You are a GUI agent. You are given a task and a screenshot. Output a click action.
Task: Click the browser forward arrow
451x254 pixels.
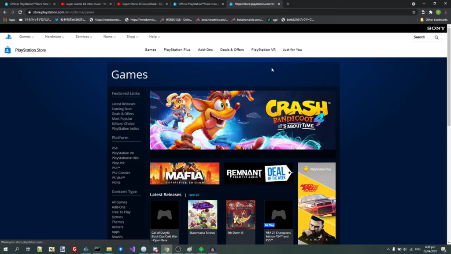click(12, 12)
